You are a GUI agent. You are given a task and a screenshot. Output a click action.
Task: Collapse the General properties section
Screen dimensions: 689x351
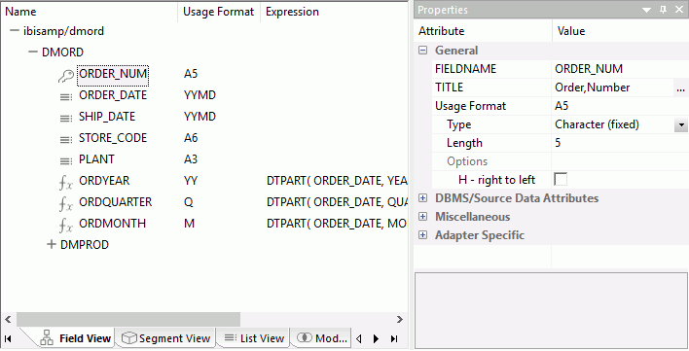(422, 50)
